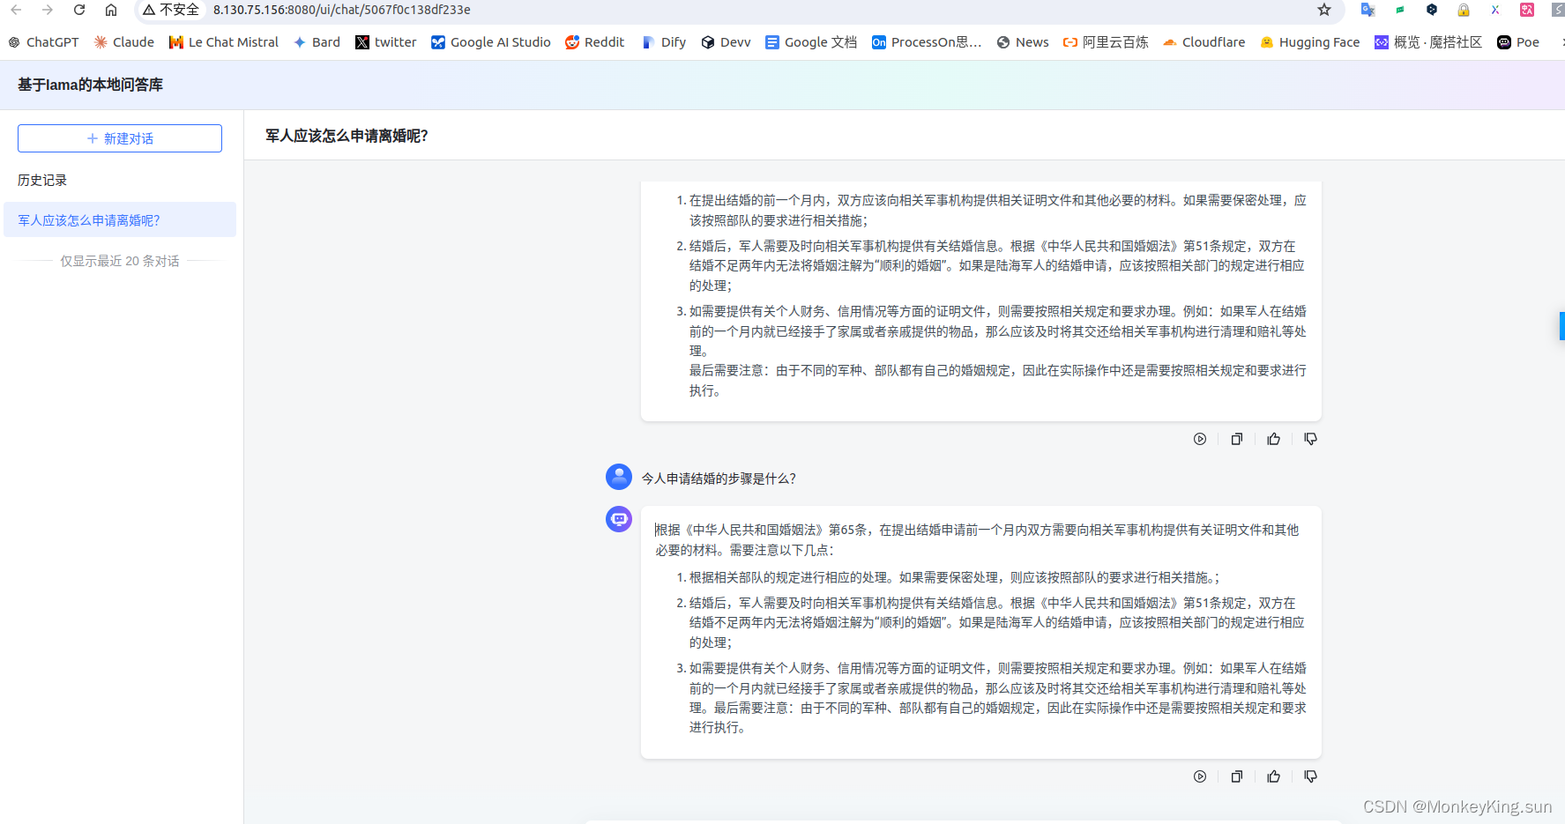Open the Google Translate extension icon
The width and height of the screenshot is (1565, 824).
1368,10
